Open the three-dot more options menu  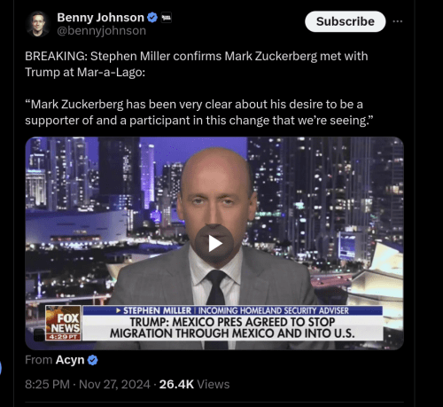[398, 21]
